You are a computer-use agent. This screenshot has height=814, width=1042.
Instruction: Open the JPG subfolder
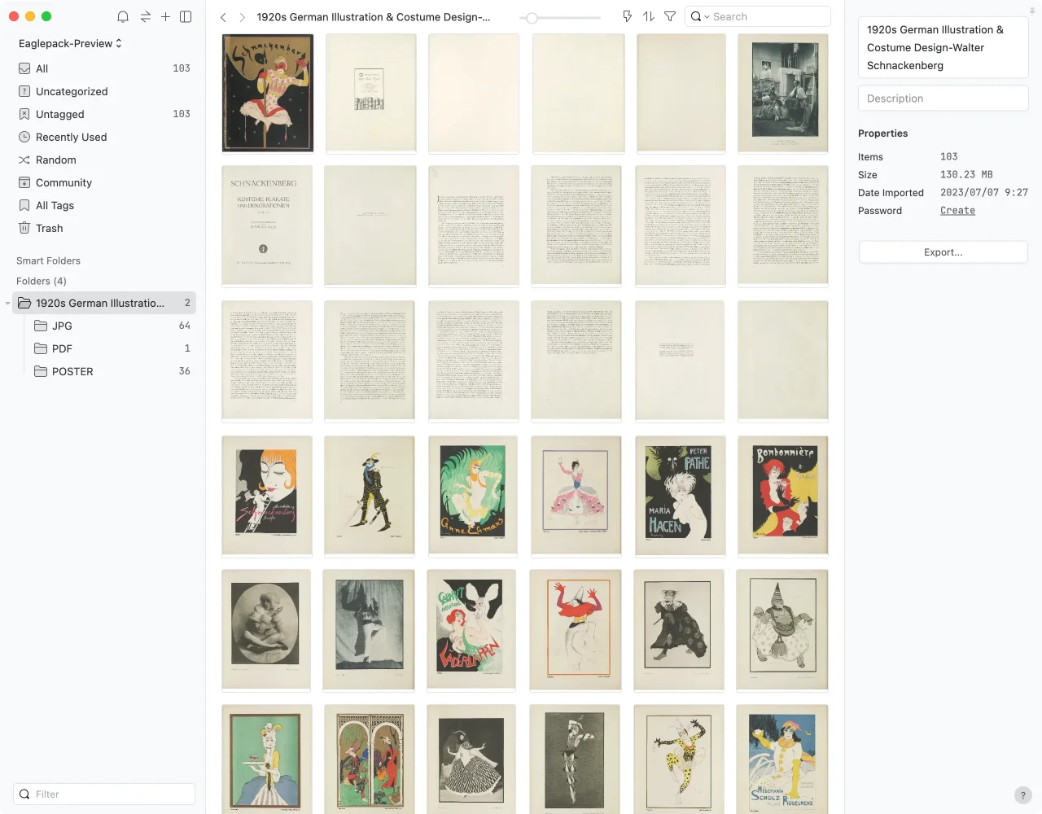point(112,326)
